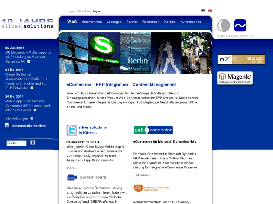Screen dimensions: 273x204
Task: Switch to German language flag
Action: pos(203,11)
